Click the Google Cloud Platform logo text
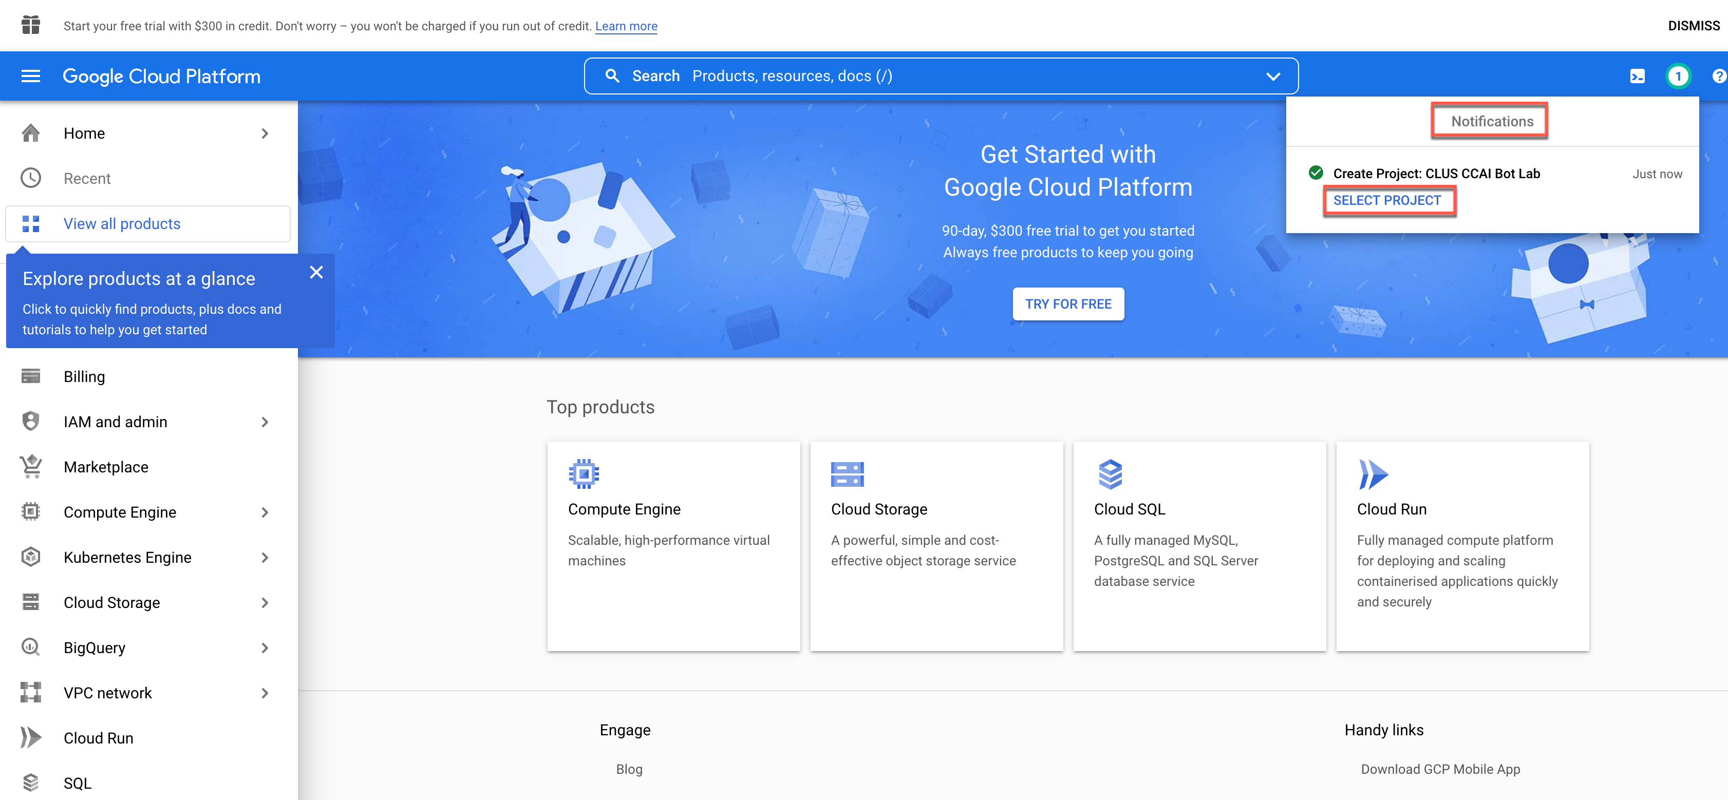Viewport: 1728px width, 800px height. pyautogui.click(x=162, y=77)
